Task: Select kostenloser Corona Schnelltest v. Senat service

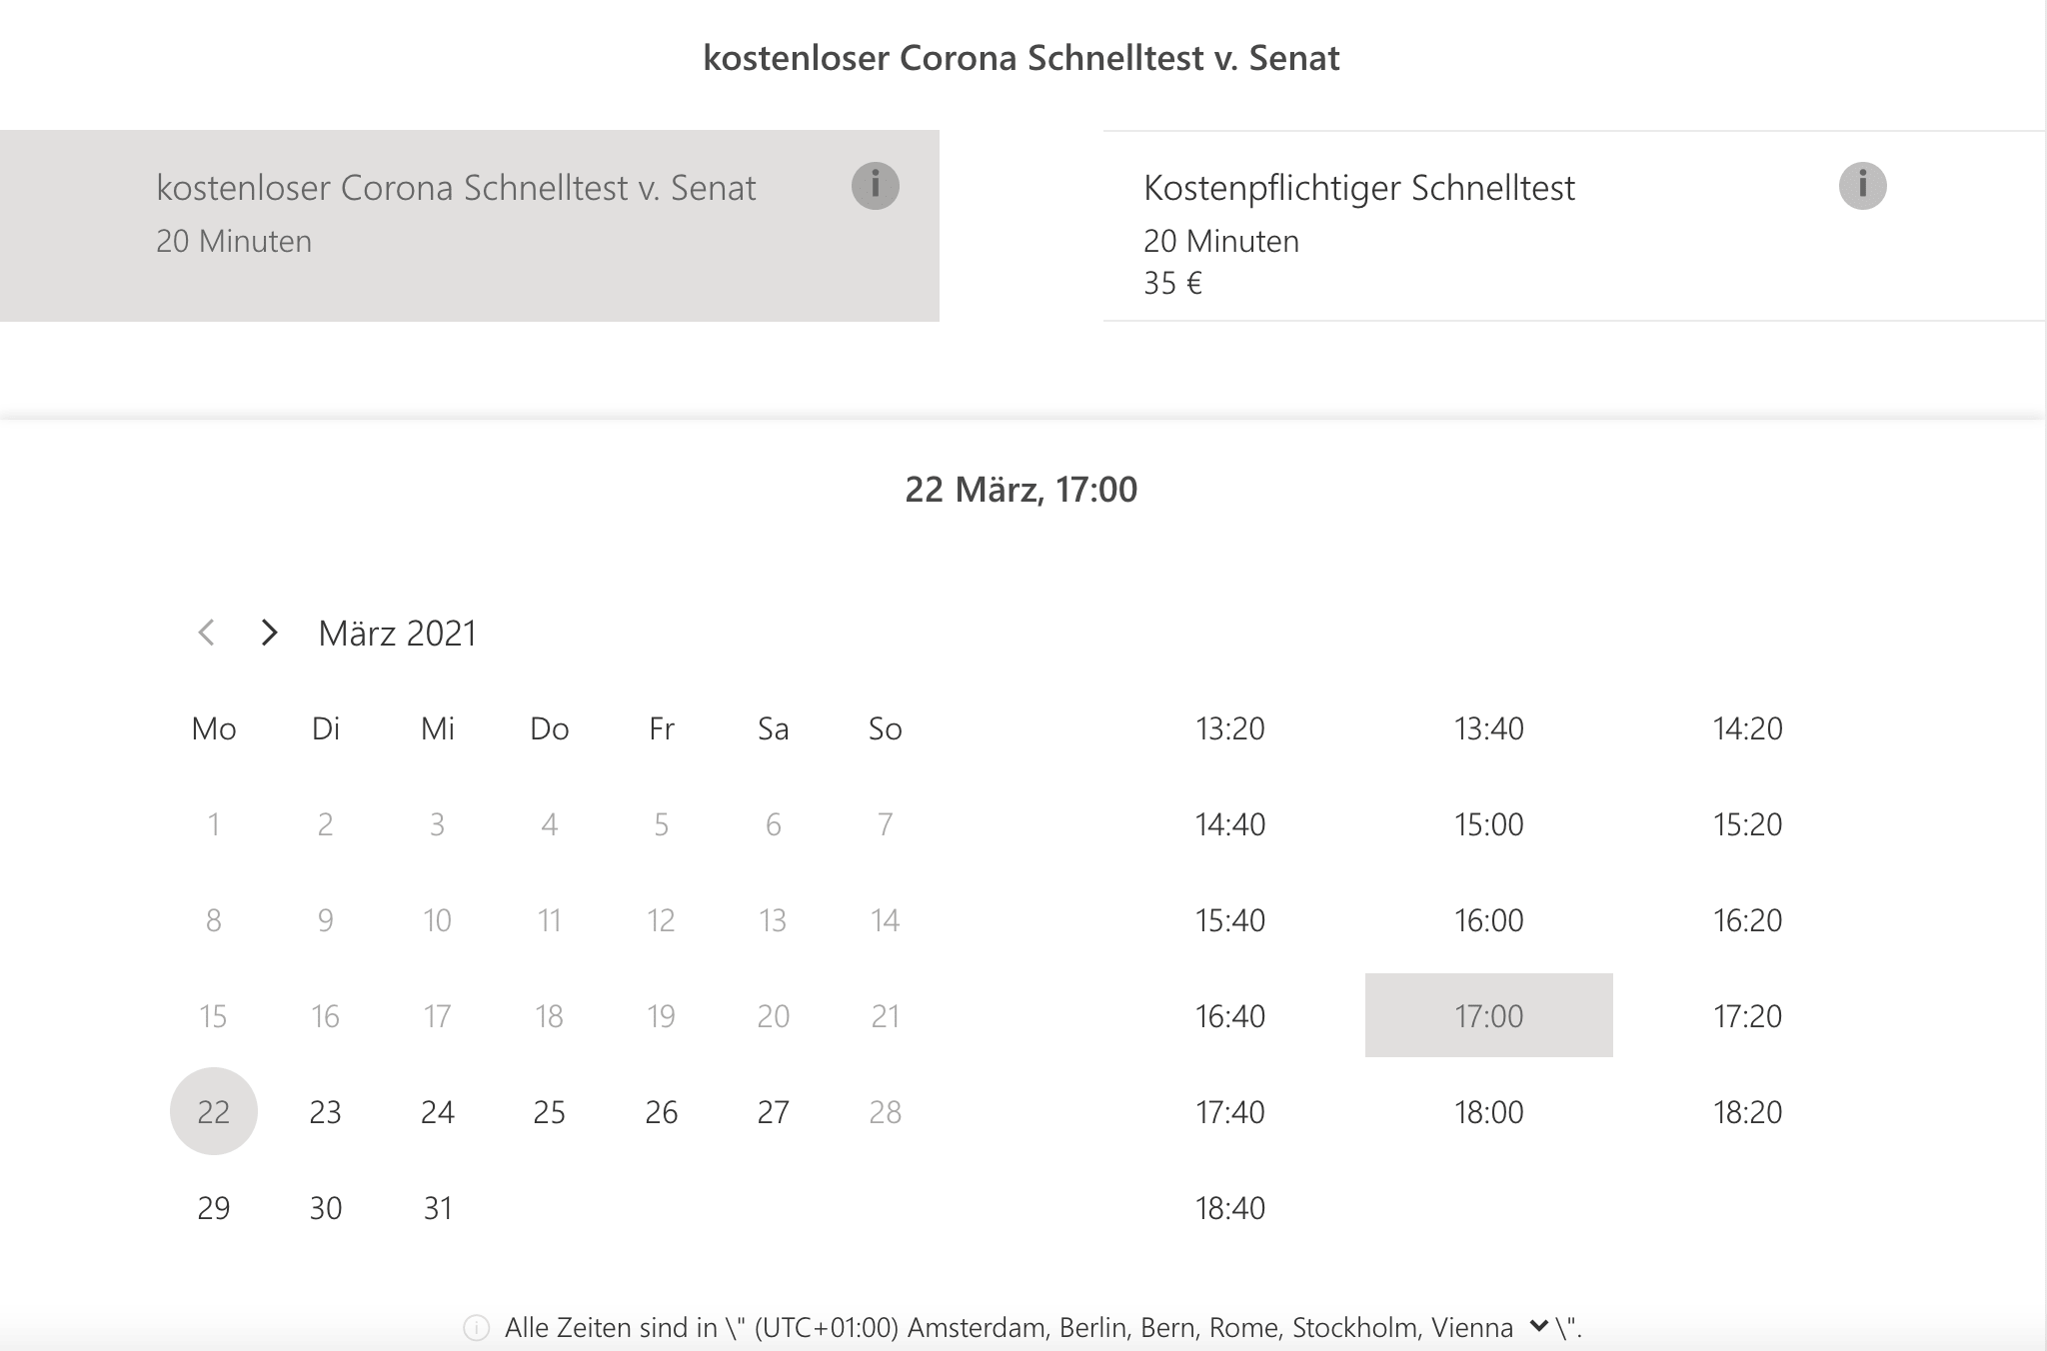Action: pyautogui.click(x=470, y=226)
